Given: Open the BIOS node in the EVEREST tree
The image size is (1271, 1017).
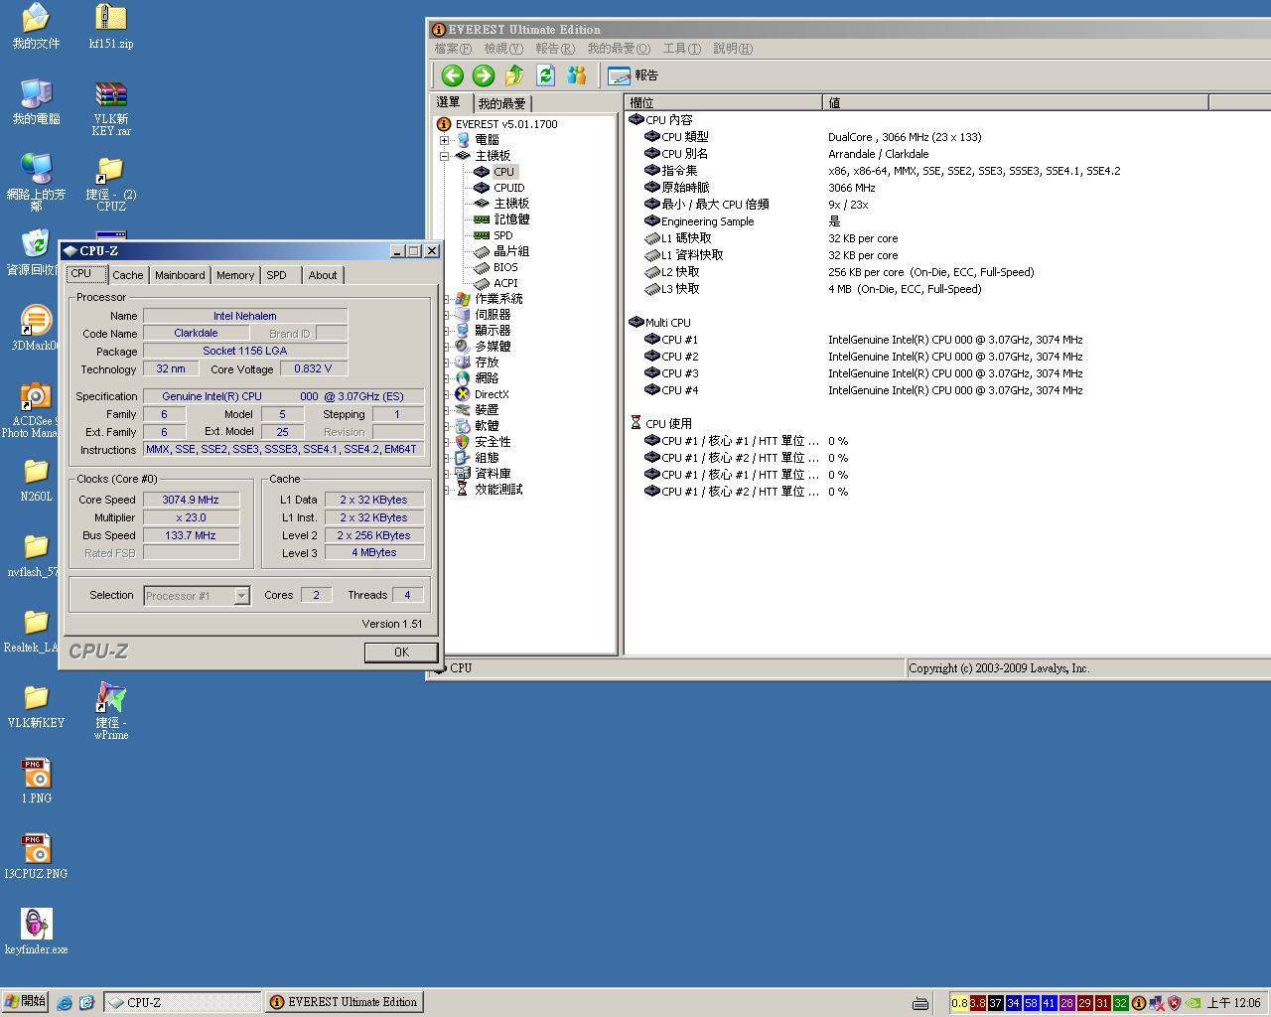Looking at the screenshot, I should (505, 267).
